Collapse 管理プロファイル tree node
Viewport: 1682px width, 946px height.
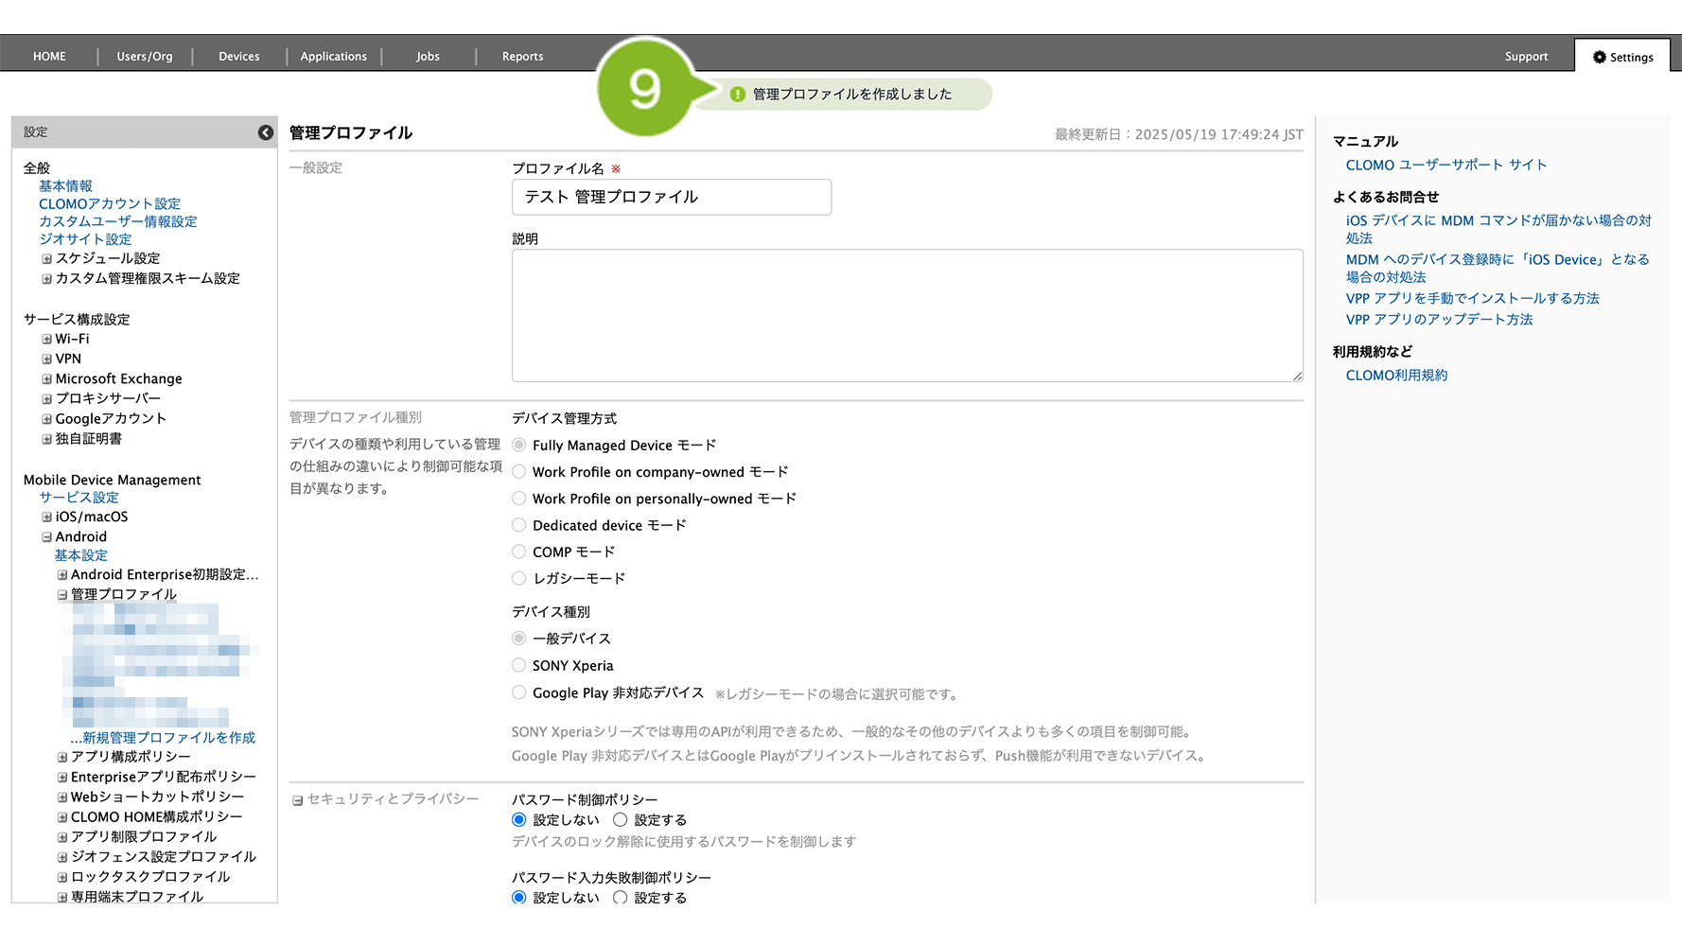pyautogui.click(x=62, y=595)
